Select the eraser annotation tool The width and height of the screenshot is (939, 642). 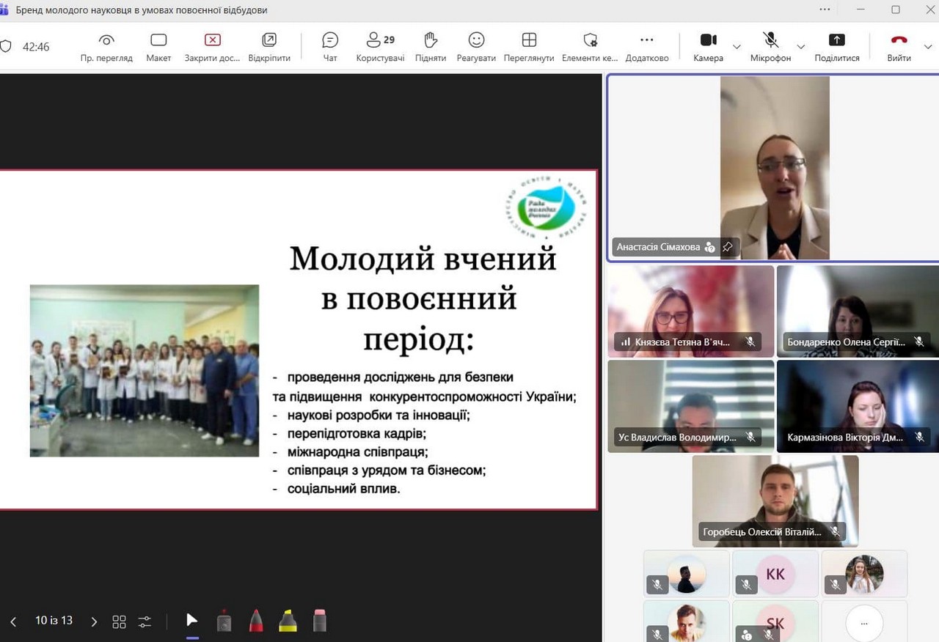click(x=319, y=621)
